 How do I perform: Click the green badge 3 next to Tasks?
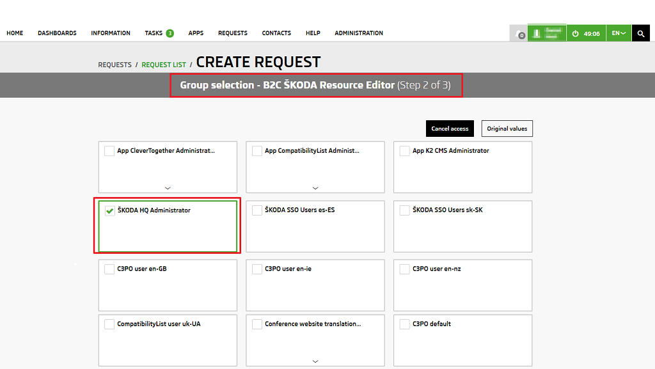[170, 33]
